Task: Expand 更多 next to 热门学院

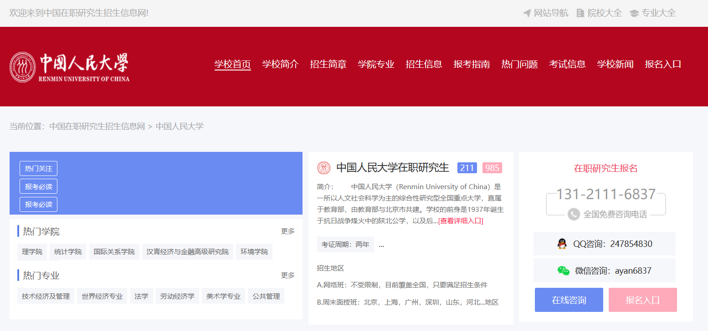Action: tap(288, 231)
